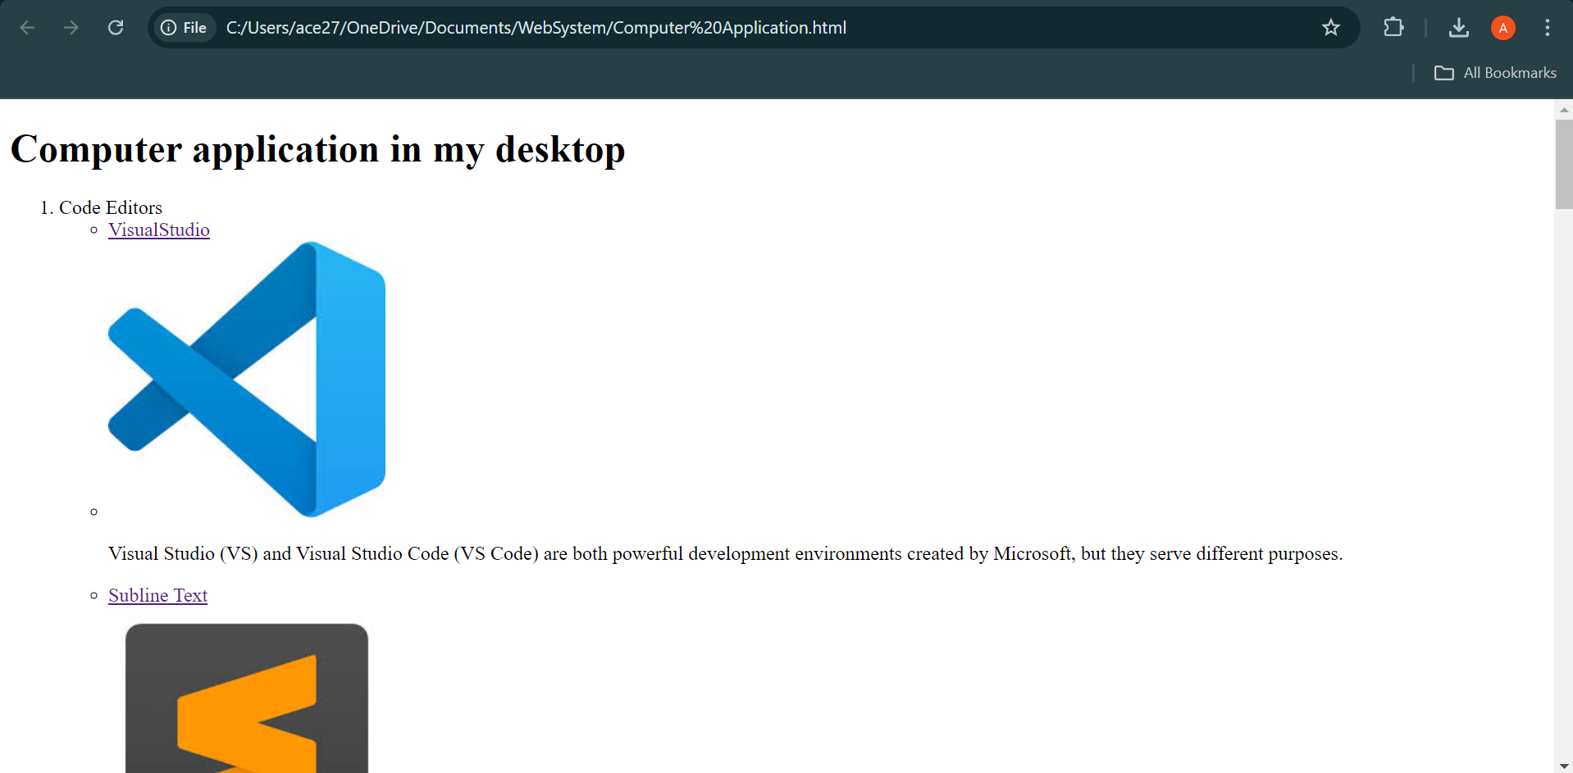The height and width of the screenshot is (773, 1573).
Task: Go forward to the next page
Action: pyautogui.click(x=71, y=28)
